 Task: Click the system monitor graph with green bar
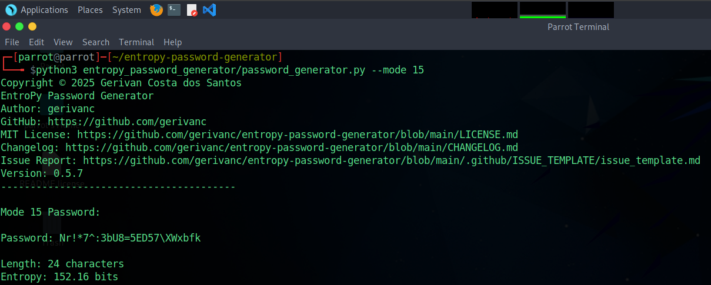tap(542, 10)
